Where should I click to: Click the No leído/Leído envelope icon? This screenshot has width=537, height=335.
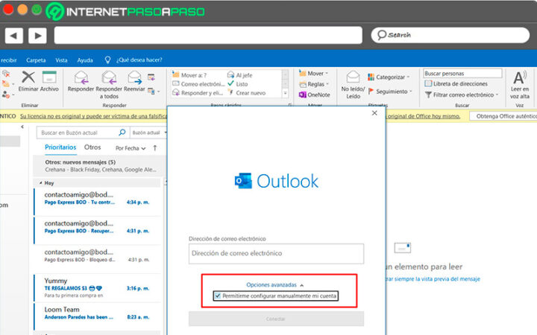tap(353, 77)
